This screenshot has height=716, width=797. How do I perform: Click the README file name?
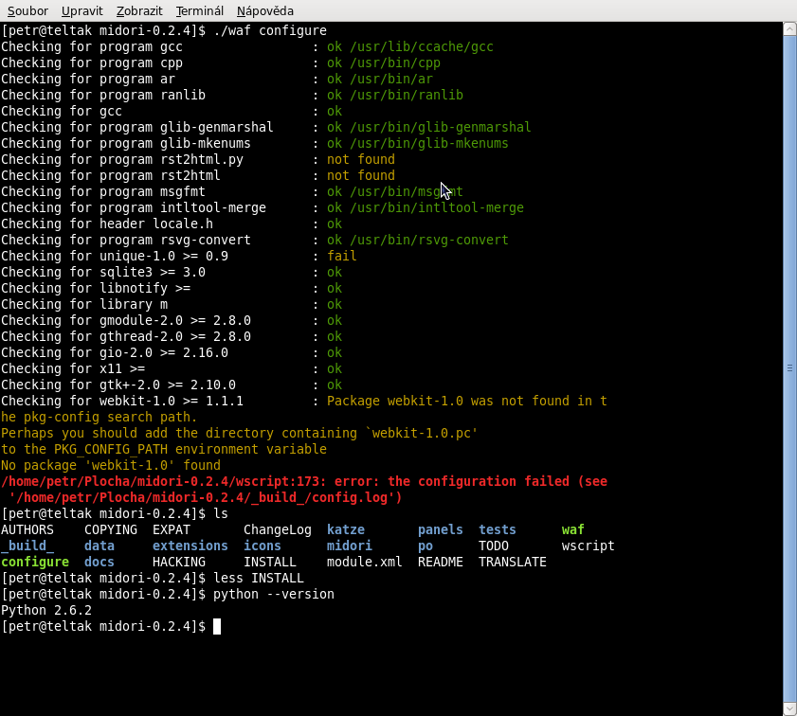(x=440, y=563)
